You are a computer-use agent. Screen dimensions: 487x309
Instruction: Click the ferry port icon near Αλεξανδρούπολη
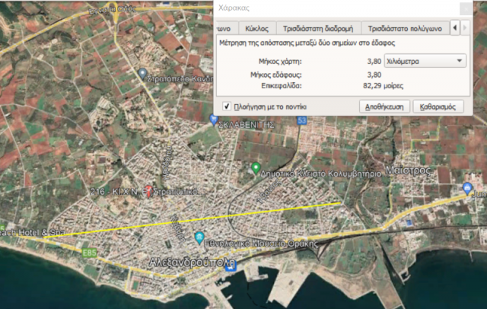tap(231, 266)
